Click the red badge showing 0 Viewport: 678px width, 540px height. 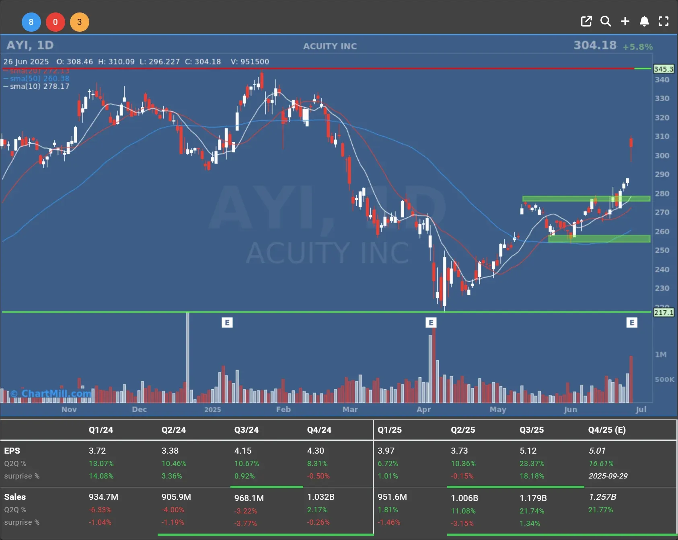tap(55, 22)
